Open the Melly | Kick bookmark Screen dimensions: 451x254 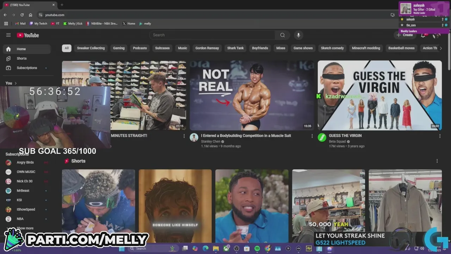(x=73, y=24)
